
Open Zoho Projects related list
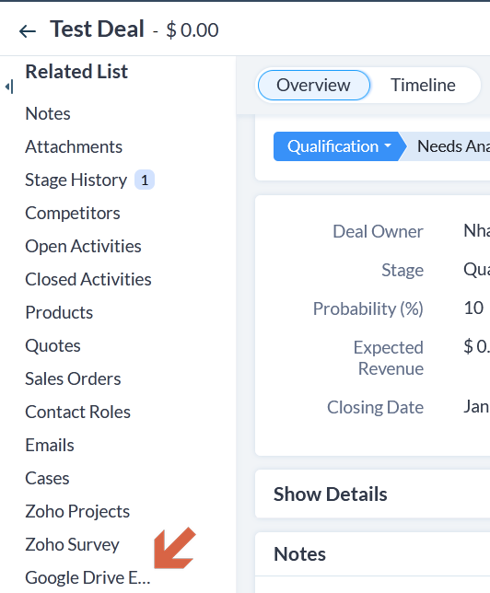(x=77, y=511)
